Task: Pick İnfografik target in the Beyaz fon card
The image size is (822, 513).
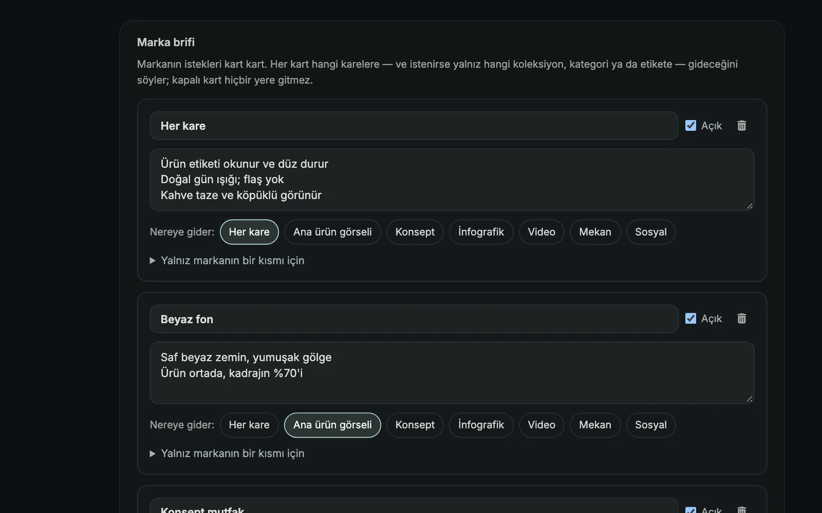Action: 481,425
